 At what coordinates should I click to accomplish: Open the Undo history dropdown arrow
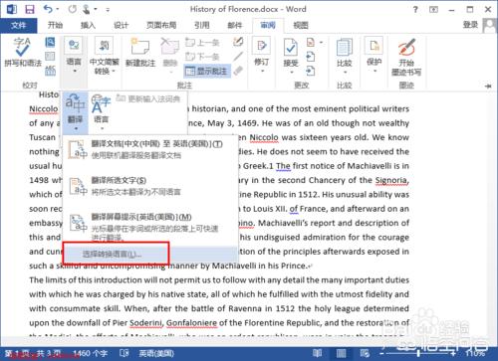pos(58,9)
